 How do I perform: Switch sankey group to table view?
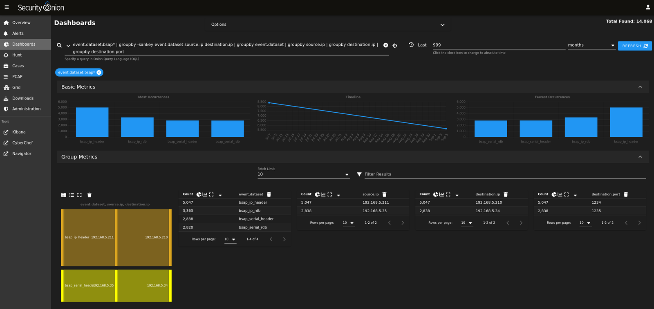click(x=63, y=195)
